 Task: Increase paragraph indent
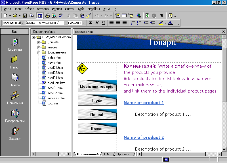click(x=153, y=23)
